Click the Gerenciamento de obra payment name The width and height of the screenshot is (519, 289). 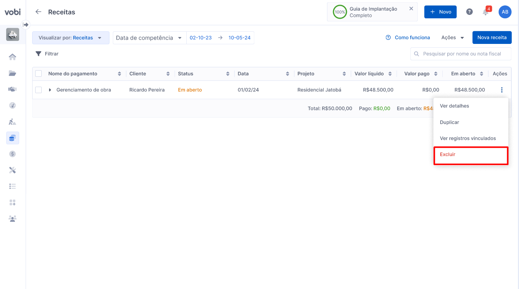[84, 90]
